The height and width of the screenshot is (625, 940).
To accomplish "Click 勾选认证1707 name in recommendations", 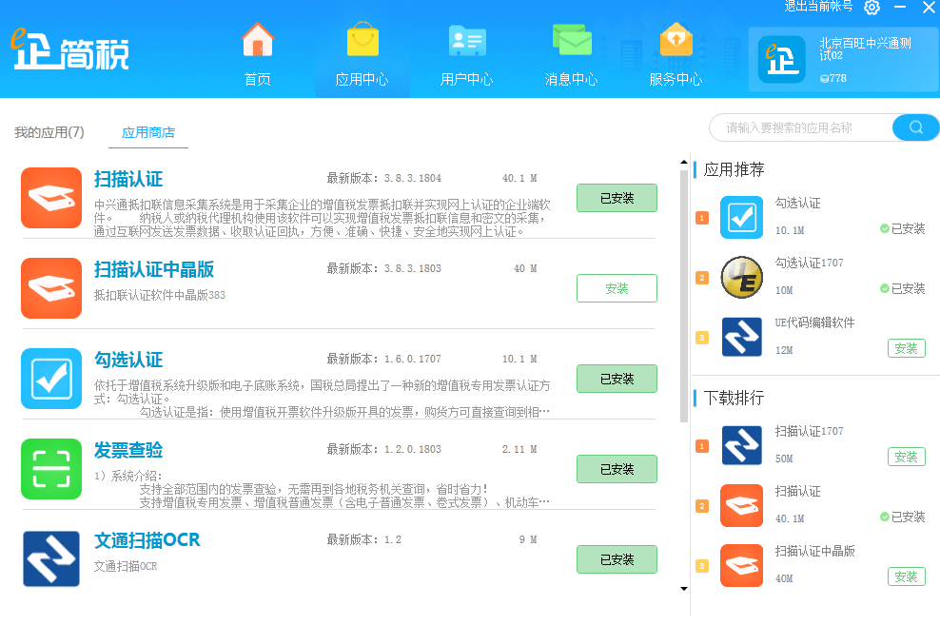I will (809, 263).
